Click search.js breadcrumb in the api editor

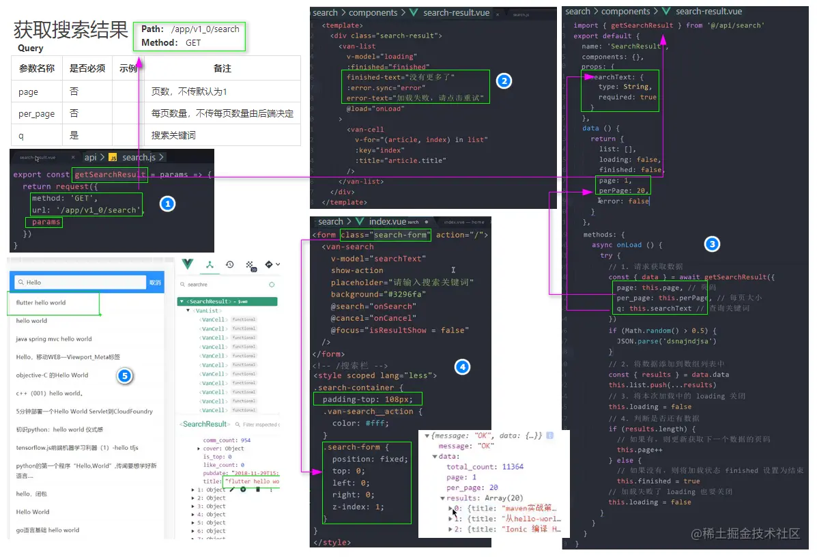tap(139, 158)
